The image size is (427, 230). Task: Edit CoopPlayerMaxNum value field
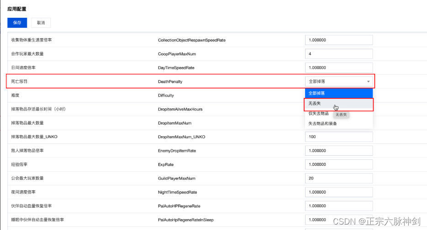click(x=339, y=54)
